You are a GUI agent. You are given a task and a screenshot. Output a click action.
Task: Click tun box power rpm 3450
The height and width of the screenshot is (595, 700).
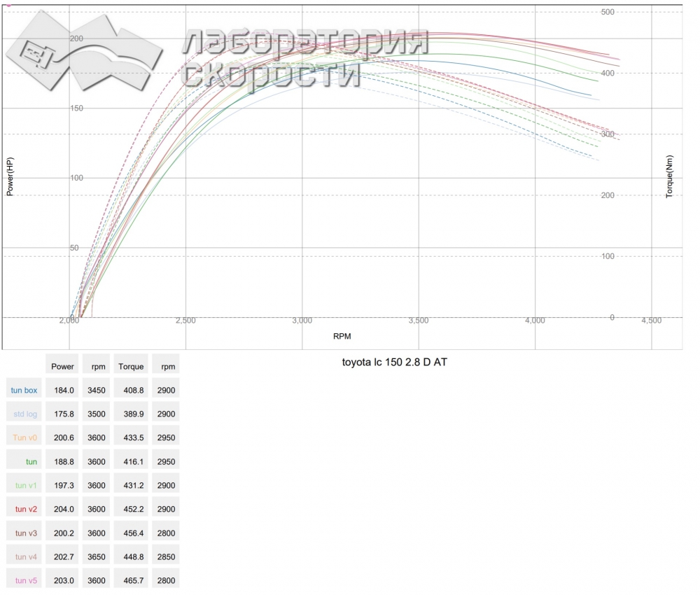point(97,390)
